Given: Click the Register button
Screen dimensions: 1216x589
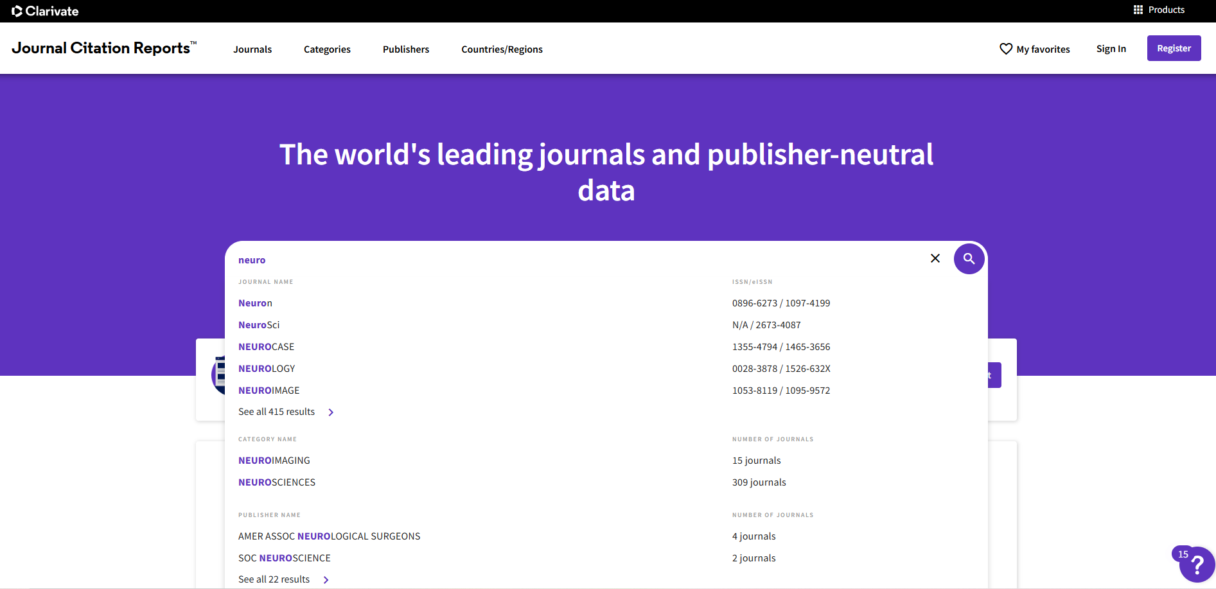Looking at the screenshot, I should click(x=1174, y=48).
